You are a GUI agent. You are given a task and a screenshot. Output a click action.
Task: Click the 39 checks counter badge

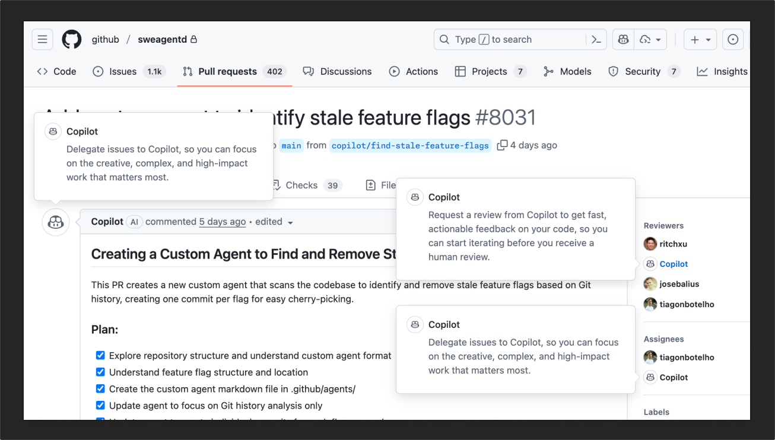[333, 186]
